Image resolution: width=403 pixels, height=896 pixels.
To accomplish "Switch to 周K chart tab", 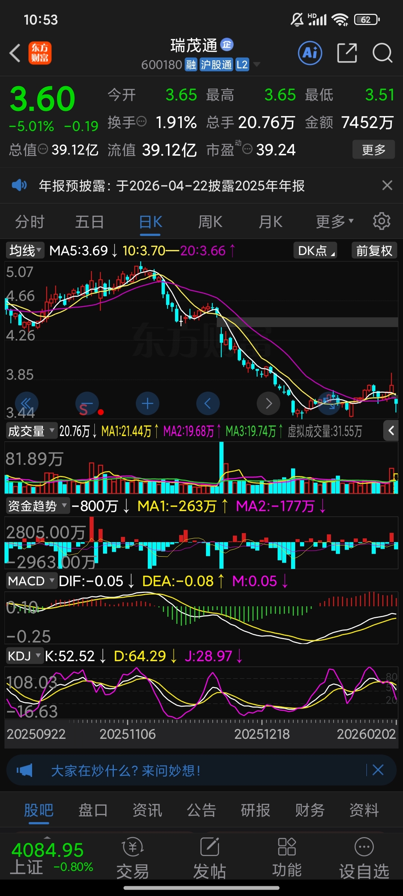I will 210,222.
